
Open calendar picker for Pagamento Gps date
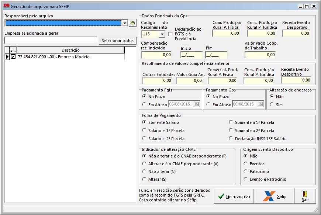point(260,104)
